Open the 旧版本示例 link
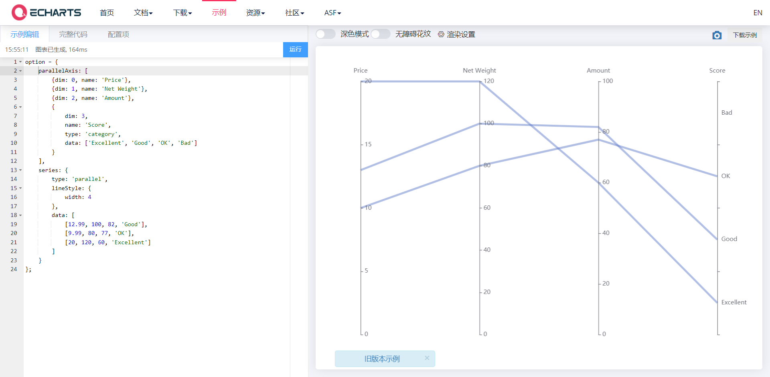 (x=382, y=359)
